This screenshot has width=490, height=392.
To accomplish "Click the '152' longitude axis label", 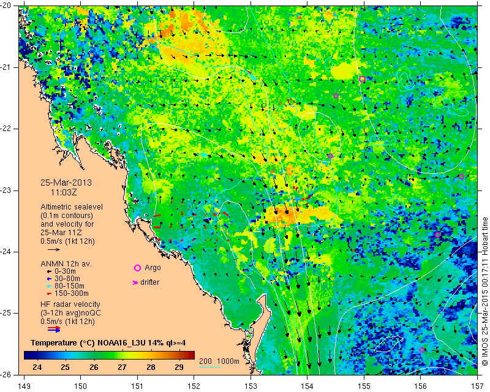I will 194,386.
